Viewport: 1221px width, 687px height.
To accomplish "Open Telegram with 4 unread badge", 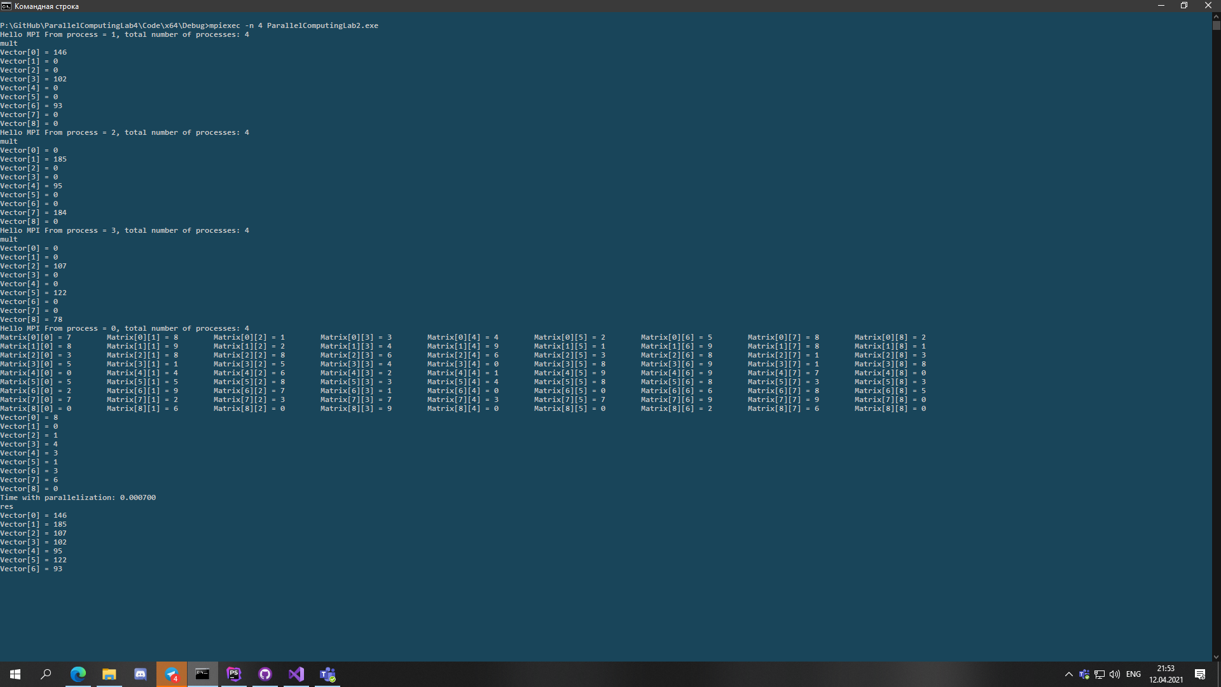I will (172, 674).
